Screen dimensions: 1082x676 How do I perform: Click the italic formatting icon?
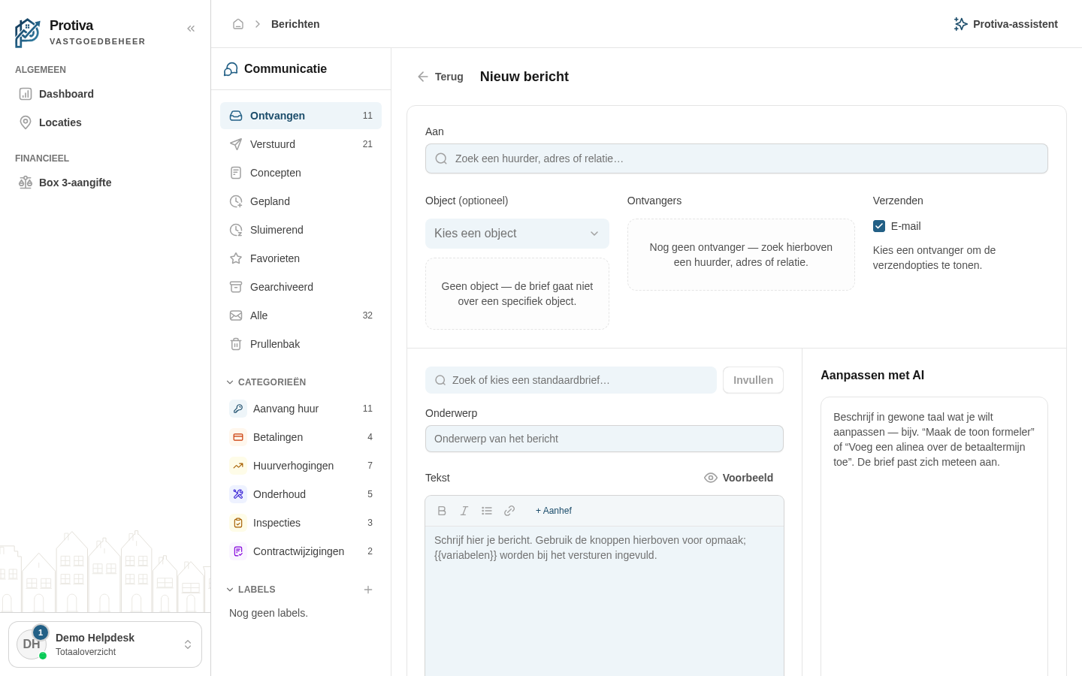tap(464, 511)
